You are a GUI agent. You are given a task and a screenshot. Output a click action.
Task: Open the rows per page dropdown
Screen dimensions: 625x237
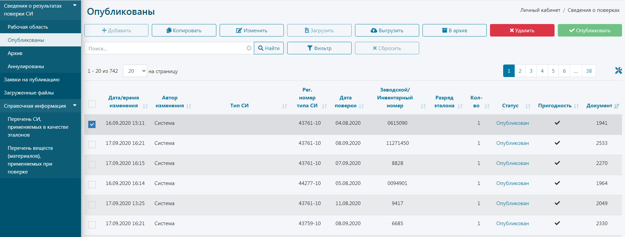point(135,71)
